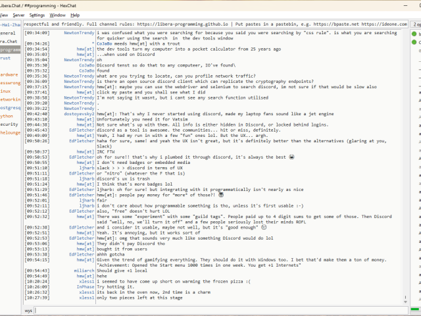
Task: Click dostoyevsky2's nickname in chat
Action: tap(78, 113)
